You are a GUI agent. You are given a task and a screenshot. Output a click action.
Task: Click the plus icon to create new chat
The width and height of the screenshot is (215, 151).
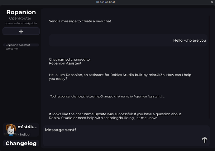21,31
